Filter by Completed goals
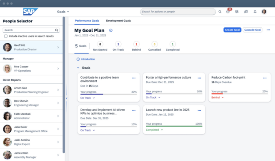This screenshot has height=161, width=275. (172, 47)
